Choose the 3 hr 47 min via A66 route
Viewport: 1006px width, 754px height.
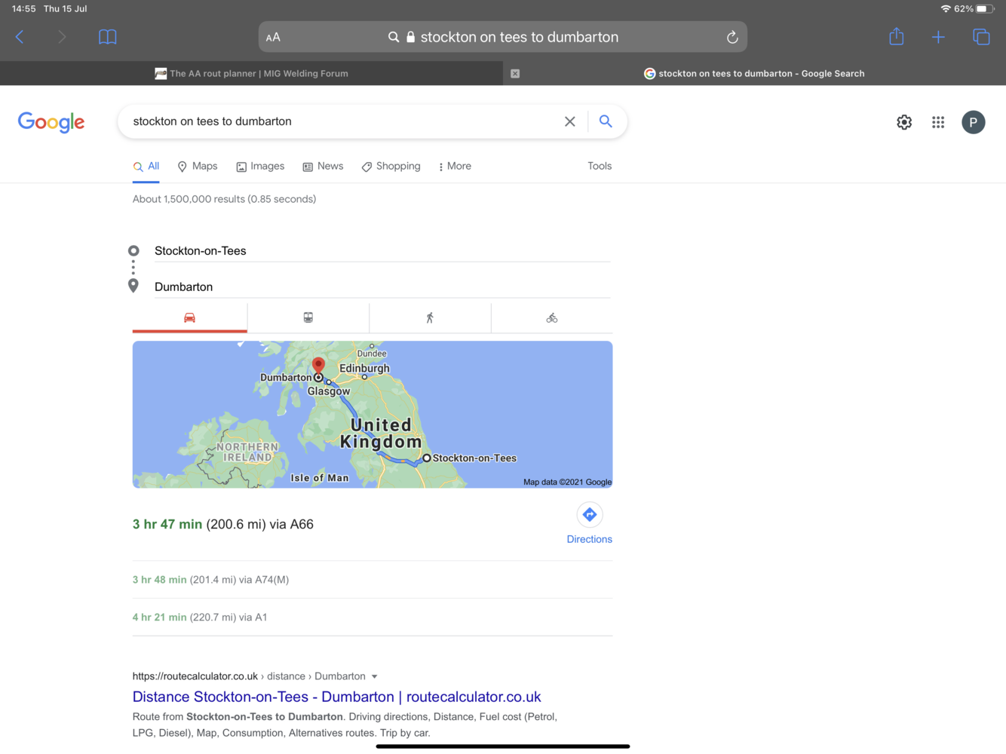[223, 524]
